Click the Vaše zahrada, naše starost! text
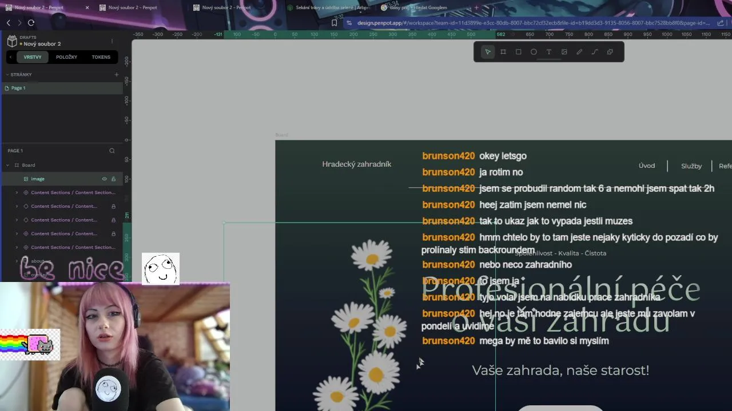 coord(560,370)
